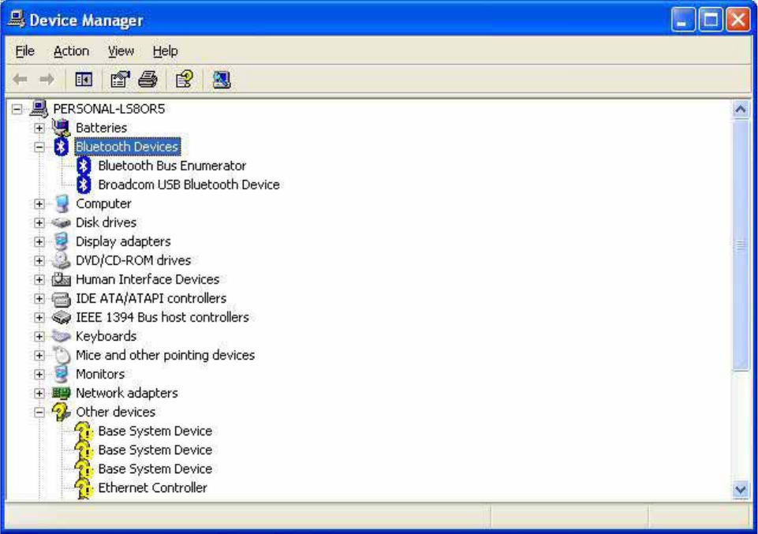Image resolution: width=758 pixels, height=534 pixels.
Task: Select Broadcom USB Bluetooth Device text
Action: pyautogui.click(x=189, y=185)
